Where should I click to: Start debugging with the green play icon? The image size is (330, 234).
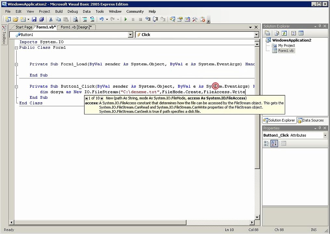(x=125, y=19)
